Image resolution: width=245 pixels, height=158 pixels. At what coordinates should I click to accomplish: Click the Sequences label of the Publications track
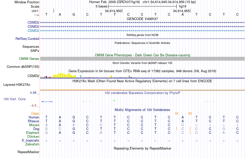pos(31,47)
